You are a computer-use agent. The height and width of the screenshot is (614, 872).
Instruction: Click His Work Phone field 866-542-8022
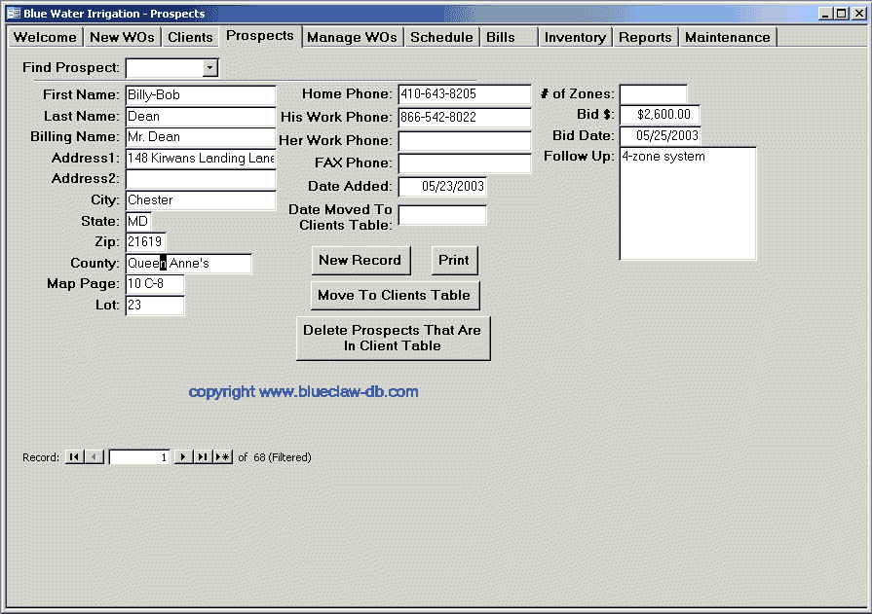(465, 118)
